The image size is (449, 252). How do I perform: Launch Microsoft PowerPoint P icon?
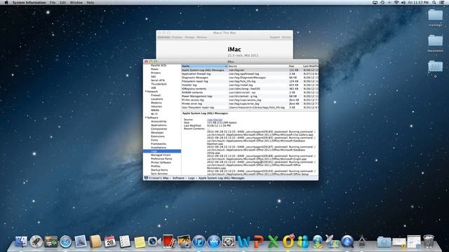(258, 241)
